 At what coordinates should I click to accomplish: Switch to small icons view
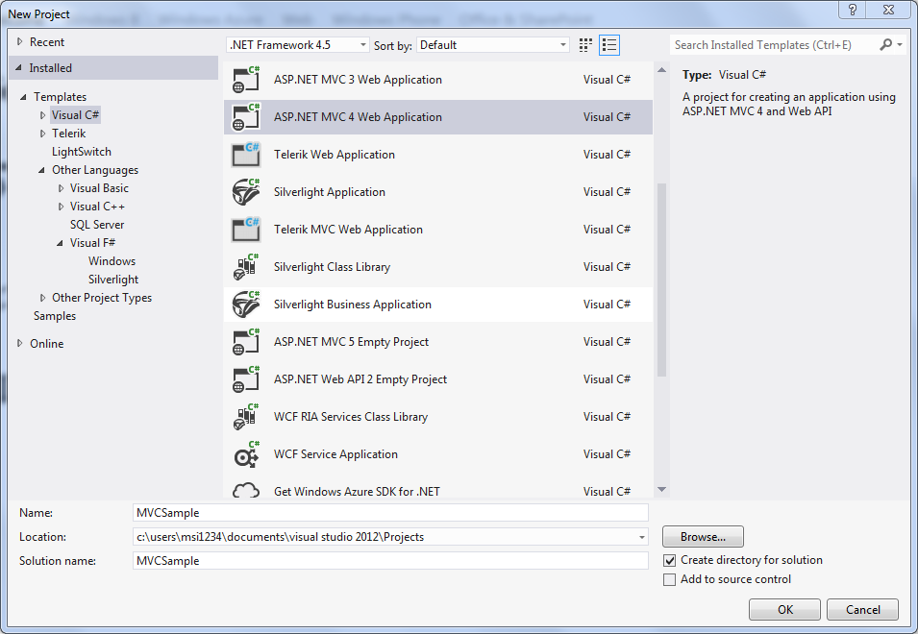point(585,45)
